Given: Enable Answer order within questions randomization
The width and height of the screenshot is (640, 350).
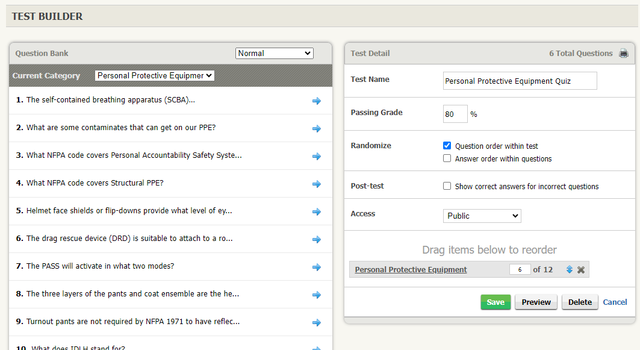Looking at the screenshot, I should 447,158.
